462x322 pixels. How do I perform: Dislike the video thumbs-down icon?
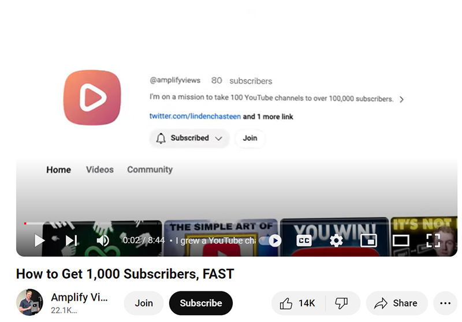coord(342,303)
